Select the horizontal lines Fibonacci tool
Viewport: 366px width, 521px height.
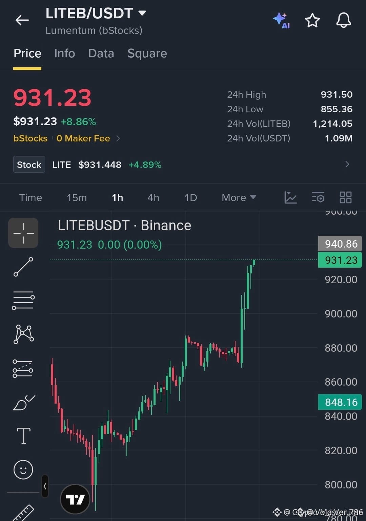pos(23,300)
